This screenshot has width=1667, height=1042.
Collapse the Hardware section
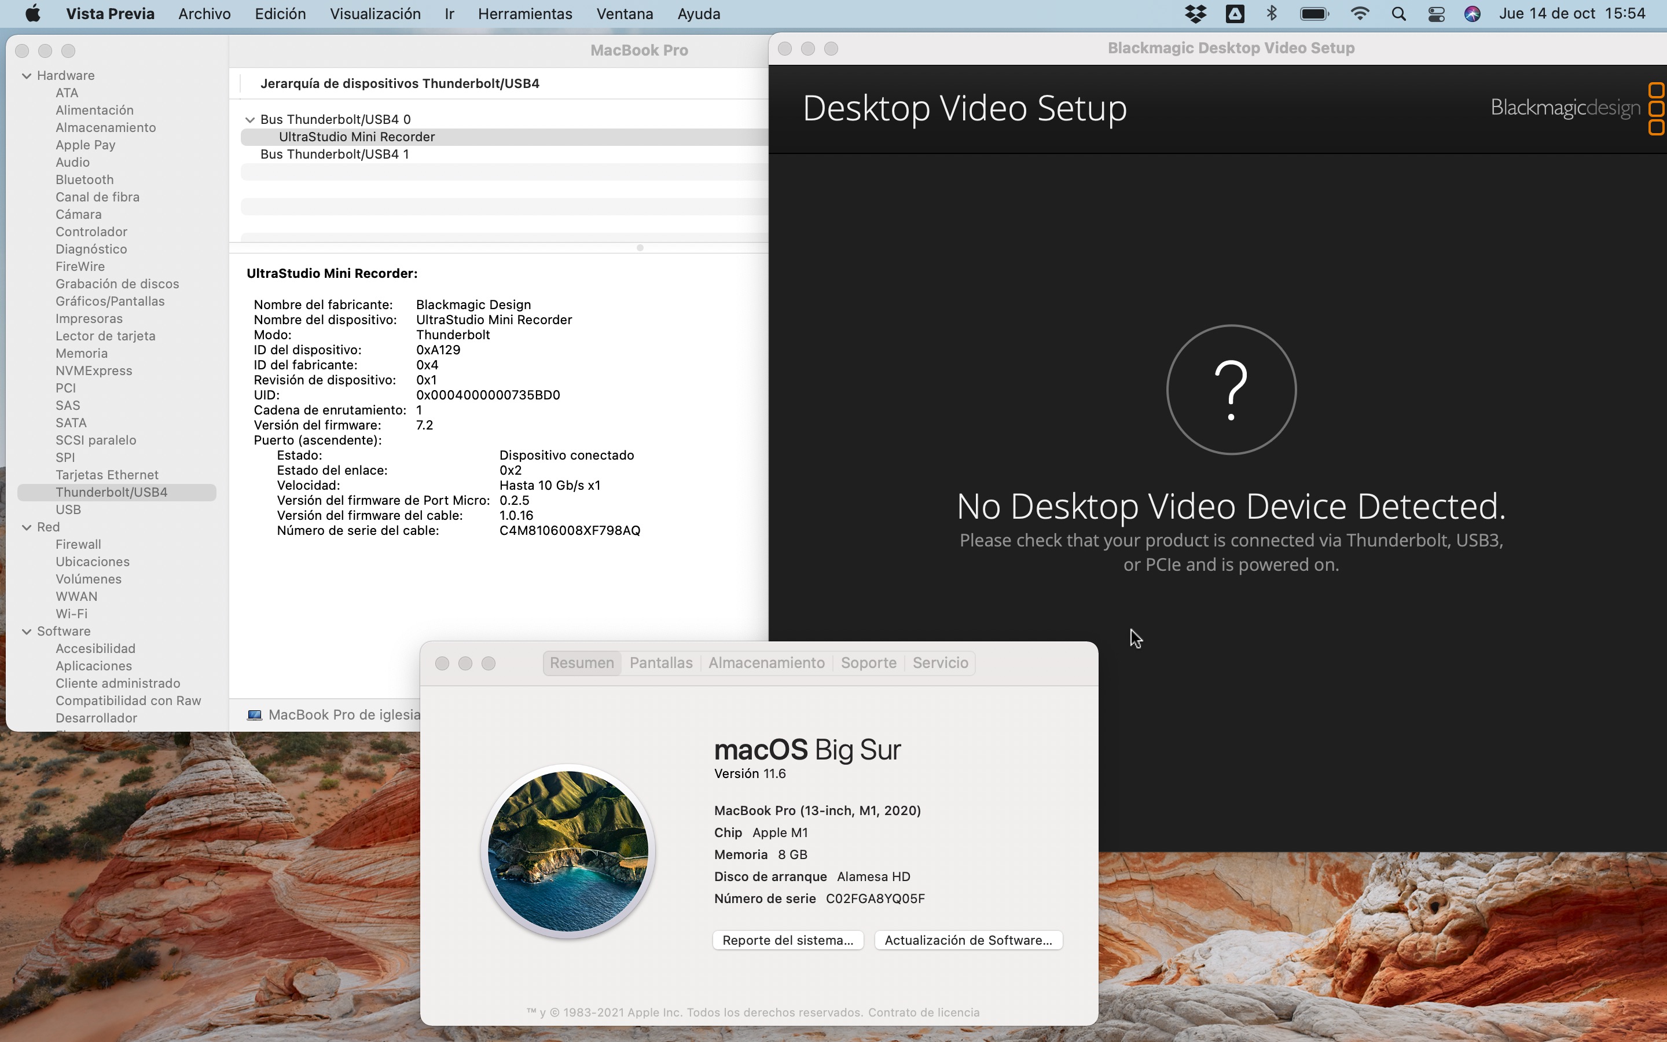coord(27,76)
